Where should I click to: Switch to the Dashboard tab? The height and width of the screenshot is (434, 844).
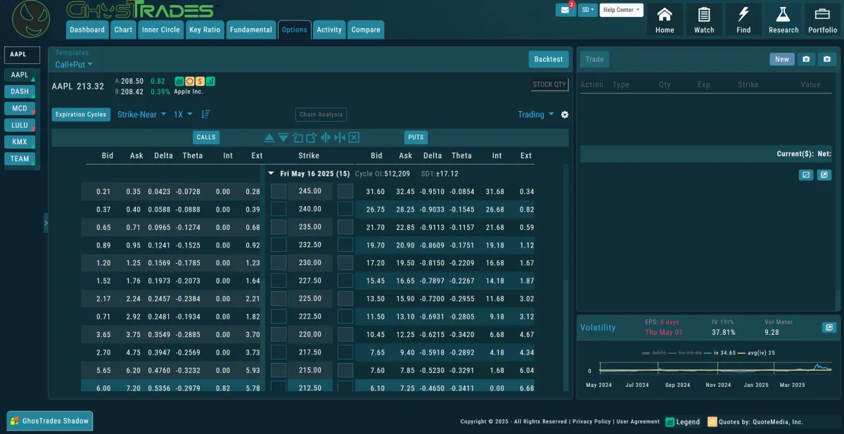click(x=87, y=30)
